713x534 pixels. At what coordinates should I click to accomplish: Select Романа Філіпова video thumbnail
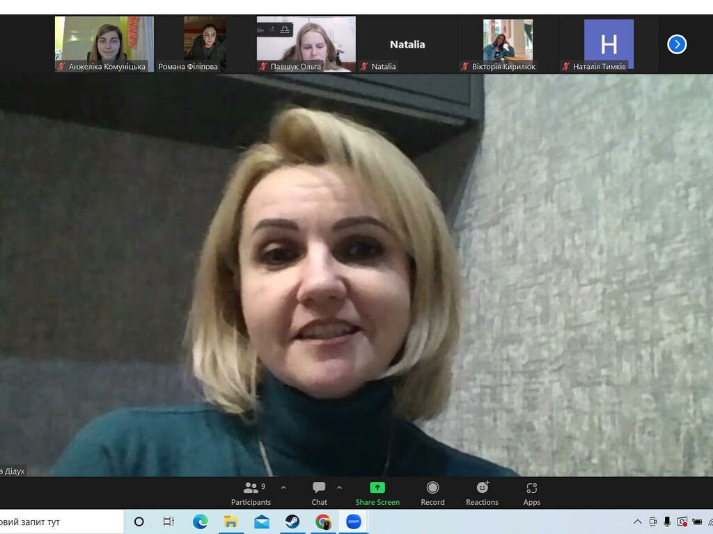click(x=205, y=43)
